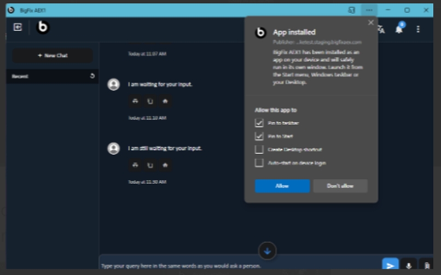Click home icon under 'I am waiting for your input.'
The height and width of the screenshot is (275, 441).
point(165,101)
